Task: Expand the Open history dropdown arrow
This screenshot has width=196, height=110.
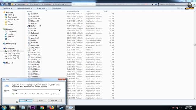Action: pos(60,91)
